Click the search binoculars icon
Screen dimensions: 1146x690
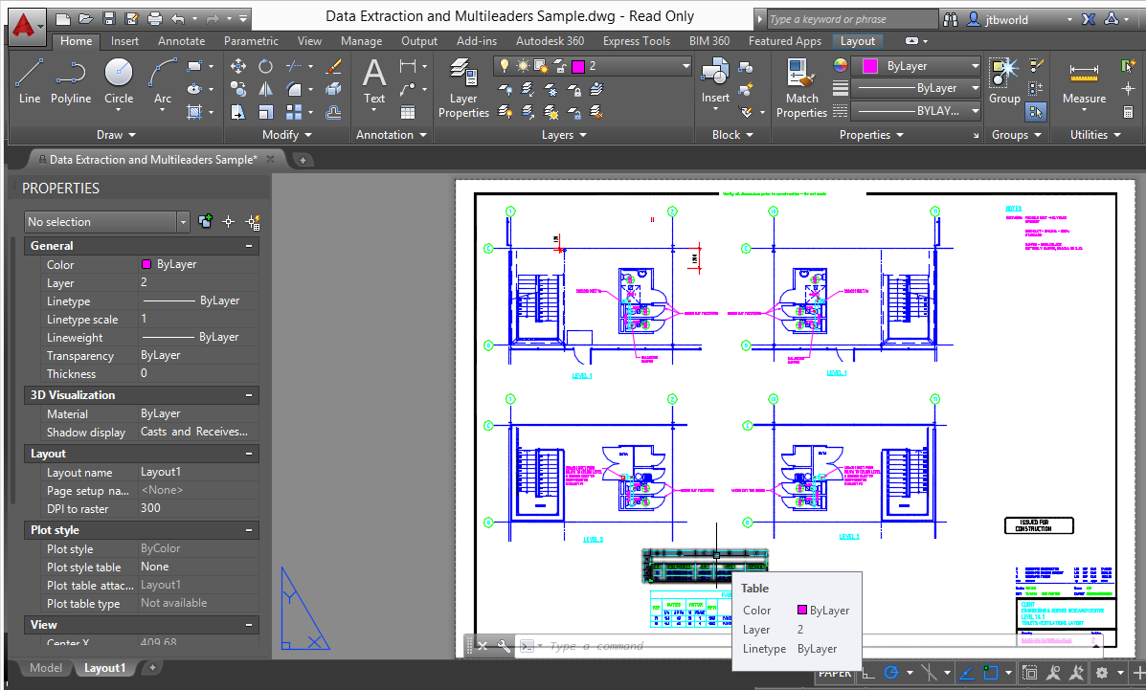(951, 19)
